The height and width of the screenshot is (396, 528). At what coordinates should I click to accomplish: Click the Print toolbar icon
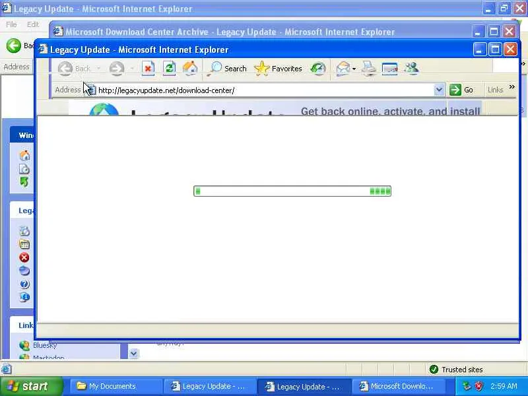[369, 69]
